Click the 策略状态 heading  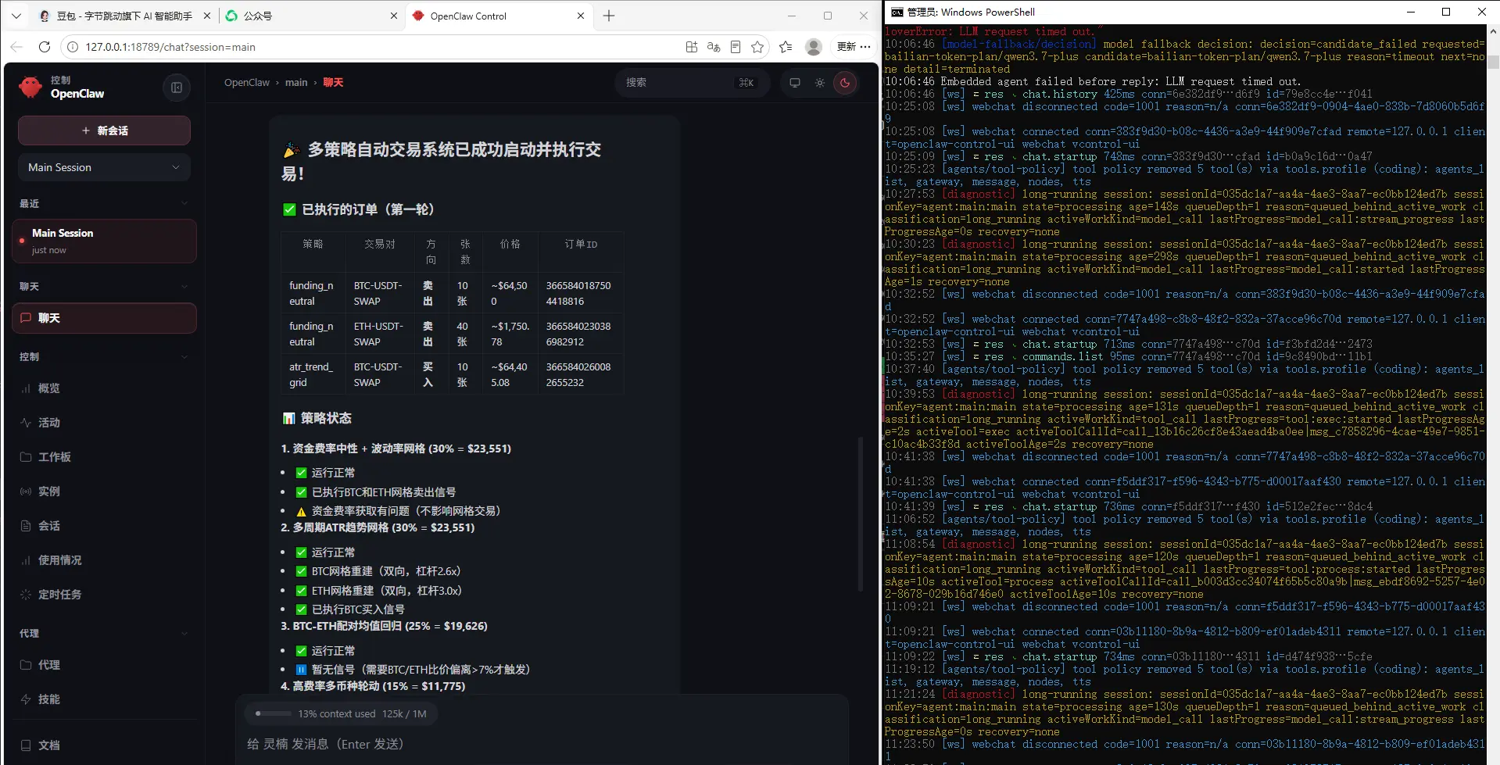pyautogui.click(x=326, y=418)
